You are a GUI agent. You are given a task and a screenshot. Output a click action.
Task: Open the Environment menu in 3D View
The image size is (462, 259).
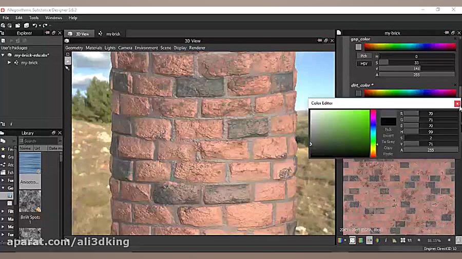point(146,48)
